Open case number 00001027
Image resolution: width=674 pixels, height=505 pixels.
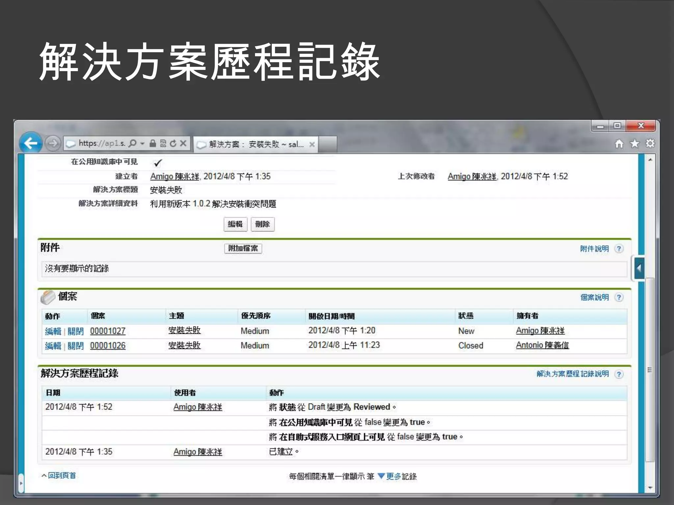pyautogui.click(x=108, y=331)
